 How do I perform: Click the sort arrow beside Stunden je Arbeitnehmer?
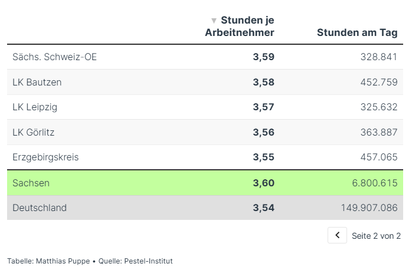click(x=214, y=21)
